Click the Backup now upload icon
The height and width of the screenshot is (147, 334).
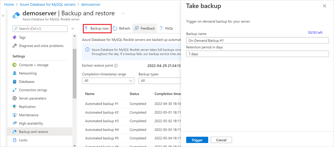(86, 28)
